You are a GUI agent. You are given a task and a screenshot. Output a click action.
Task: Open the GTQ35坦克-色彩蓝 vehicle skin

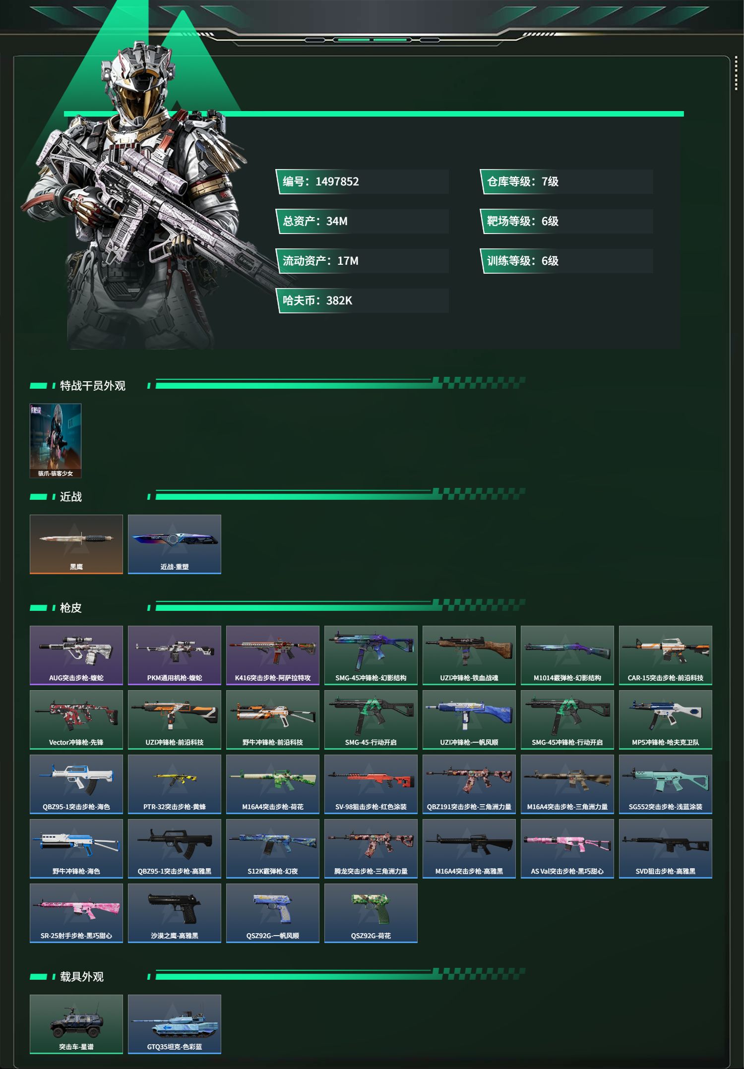point(175,1024)
